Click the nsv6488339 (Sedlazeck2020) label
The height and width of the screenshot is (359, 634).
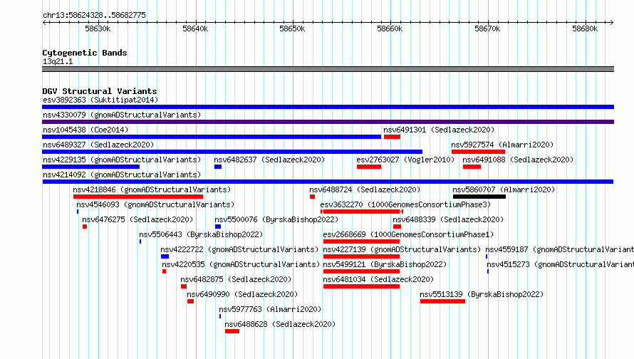click(448, 219)
